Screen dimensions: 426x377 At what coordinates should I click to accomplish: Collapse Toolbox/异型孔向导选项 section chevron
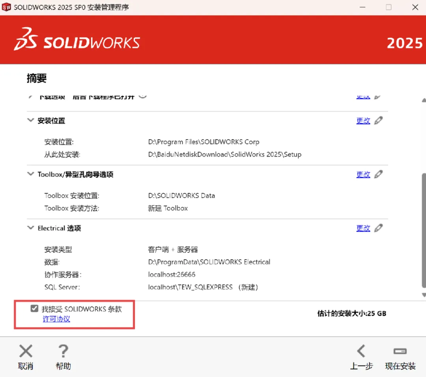point(31,174)
